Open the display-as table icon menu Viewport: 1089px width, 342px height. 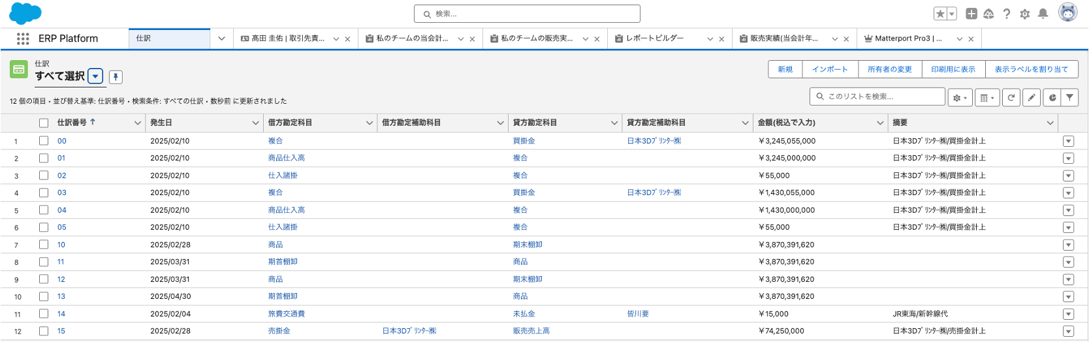point(987,98)
